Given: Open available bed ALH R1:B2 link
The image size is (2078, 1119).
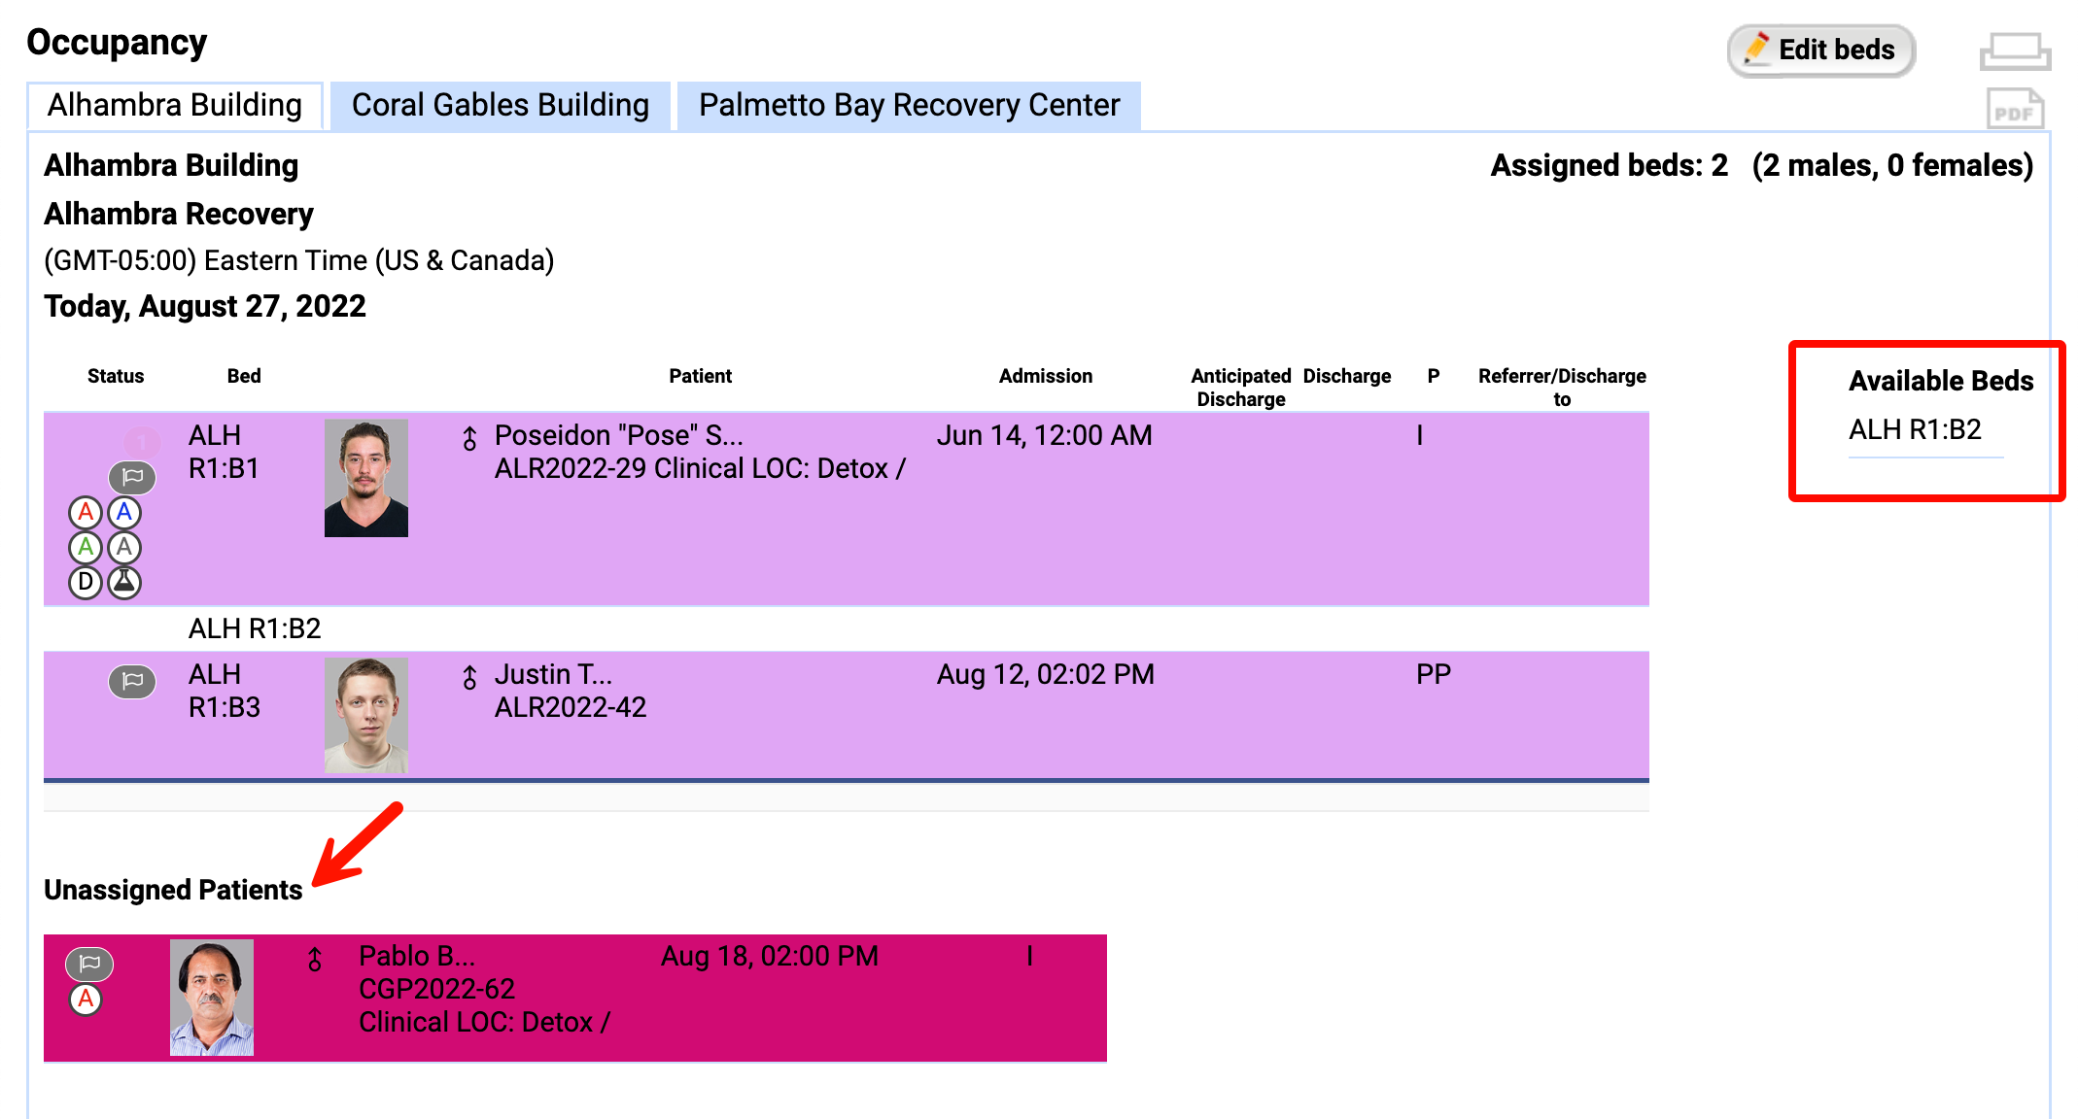Looking at the screenshot, I should [1914, 429].
